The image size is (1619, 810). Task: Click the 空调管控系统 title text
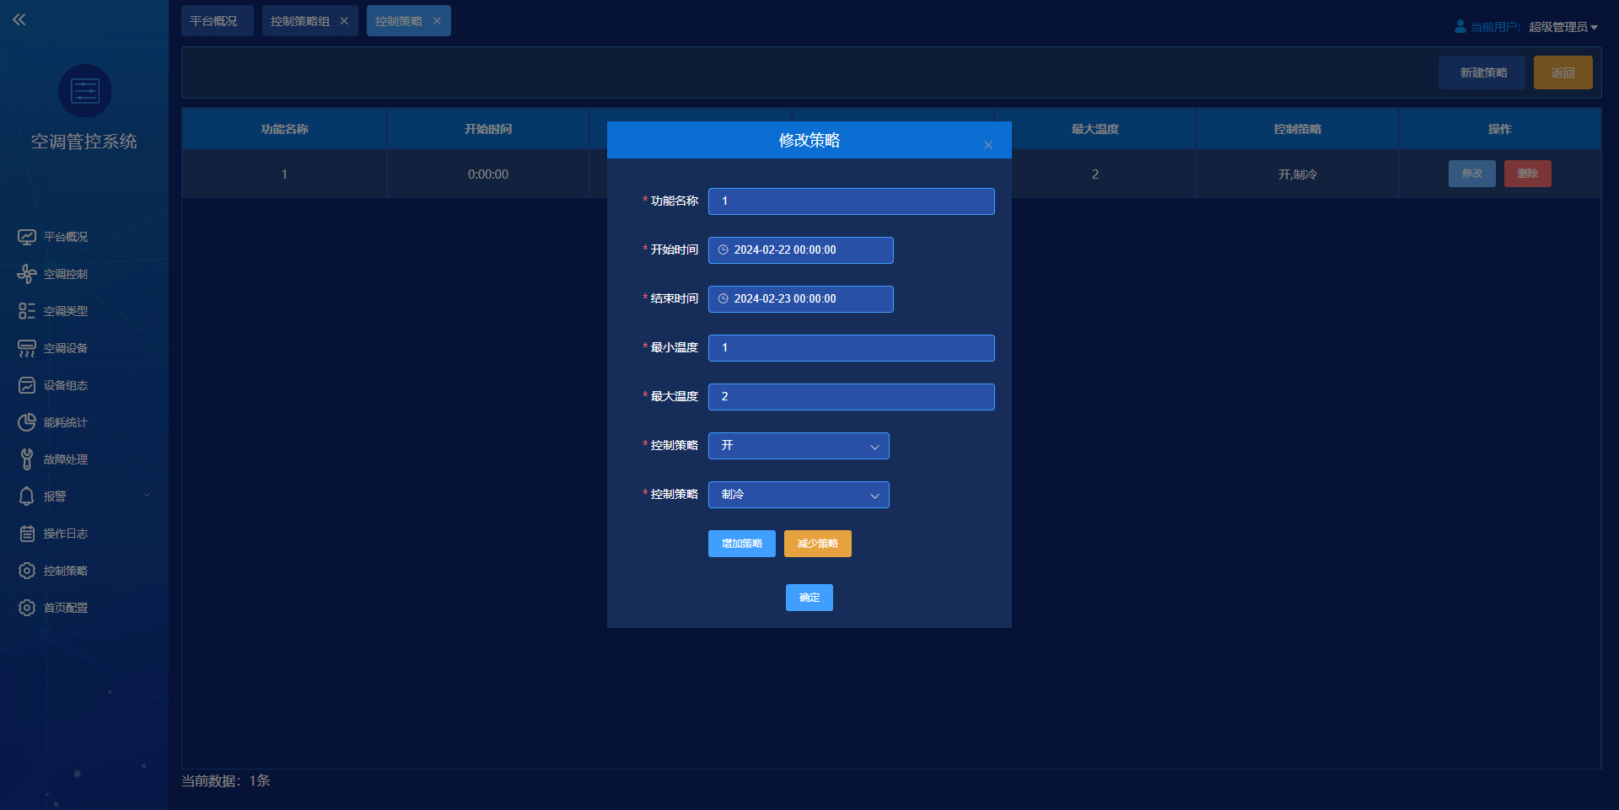pos(84,142)
